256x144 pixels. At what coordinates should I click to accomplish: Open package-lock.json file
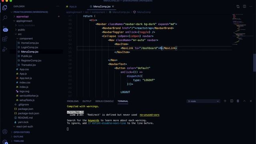click(x=28, y=114)
